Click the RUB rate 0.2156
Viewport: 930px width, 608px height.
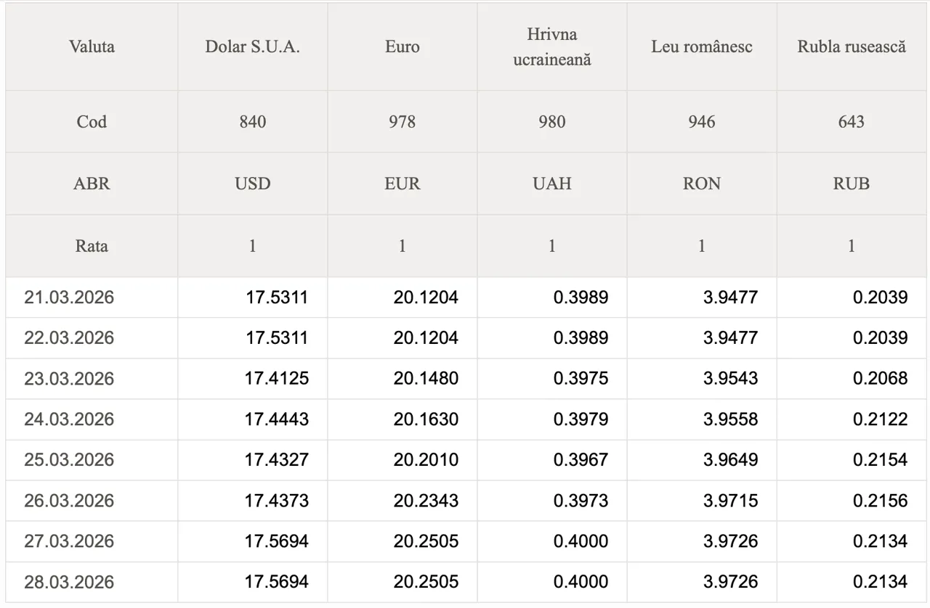(880, 501)
